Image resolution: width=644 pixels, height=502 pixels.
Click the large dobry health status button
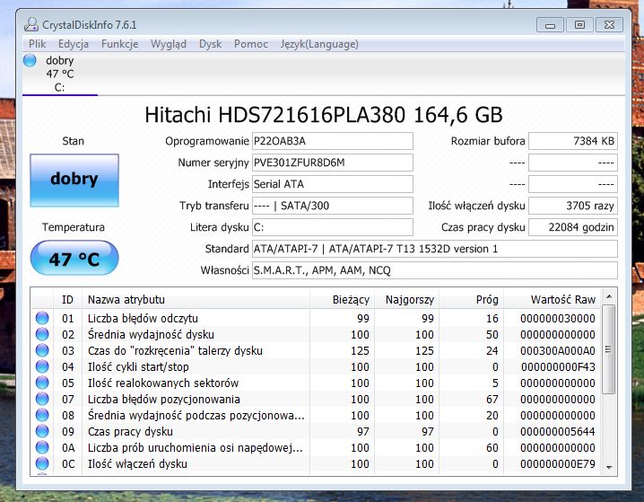click(x=74, y=181)
